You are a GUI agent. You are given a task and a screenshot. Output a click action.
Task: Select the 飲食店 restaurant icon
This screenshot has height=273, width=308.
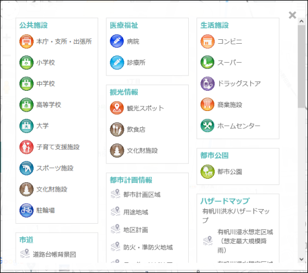(117, 129)
